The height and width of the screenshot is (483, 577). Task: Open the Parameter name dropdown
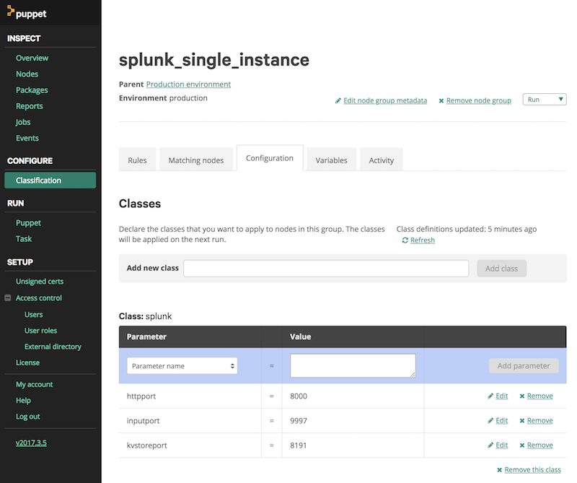tap(182, 366)
